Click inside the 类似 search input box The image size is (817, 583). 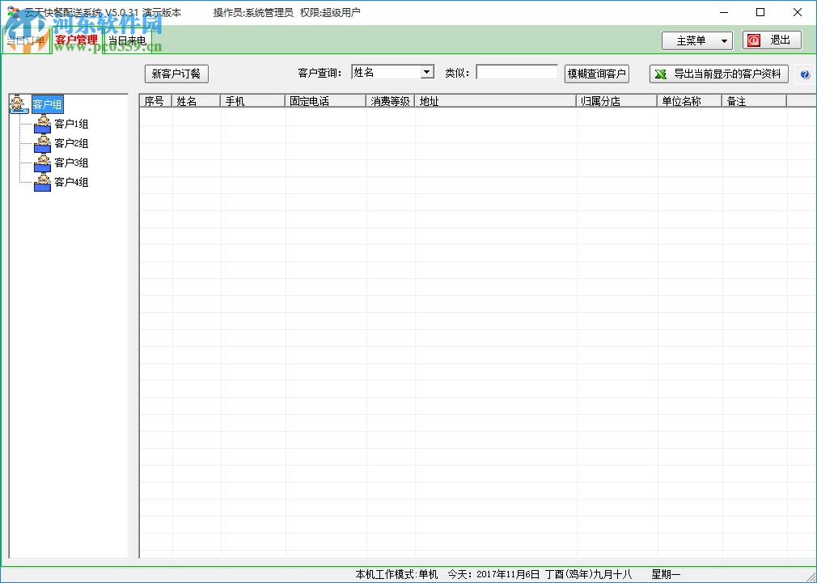[515, 71]
